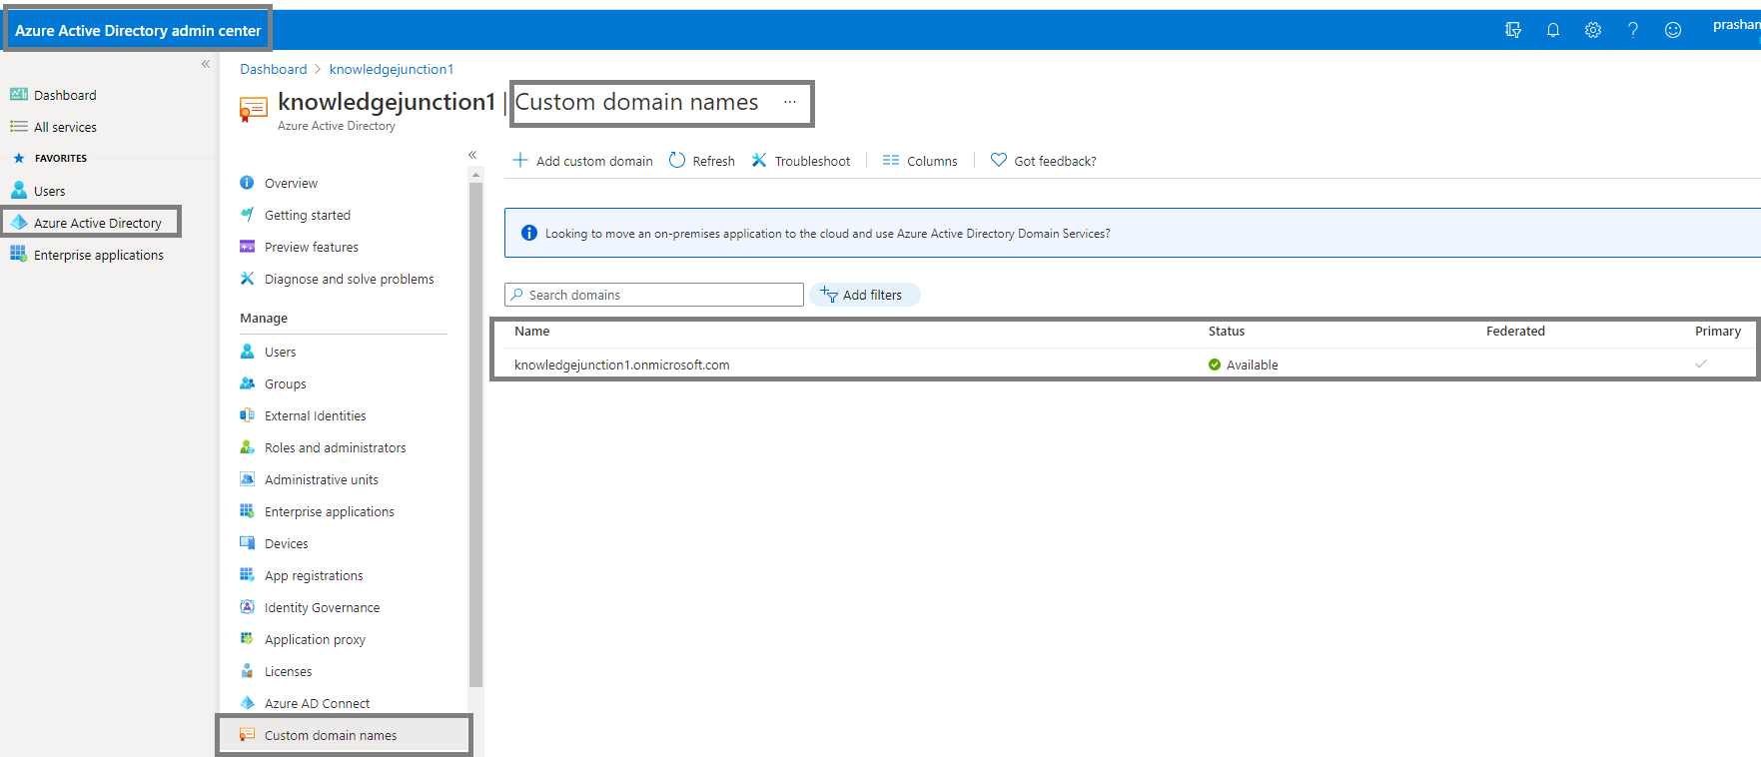1761x757 pixels.
Task: Click the Primary column header
Action: 1718,332
